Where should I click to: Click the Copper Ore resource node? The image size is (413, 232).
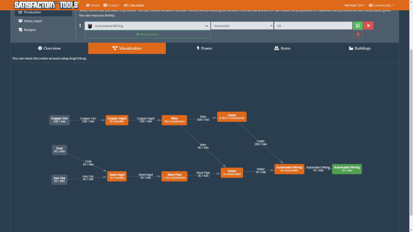[x=59, y=120]
